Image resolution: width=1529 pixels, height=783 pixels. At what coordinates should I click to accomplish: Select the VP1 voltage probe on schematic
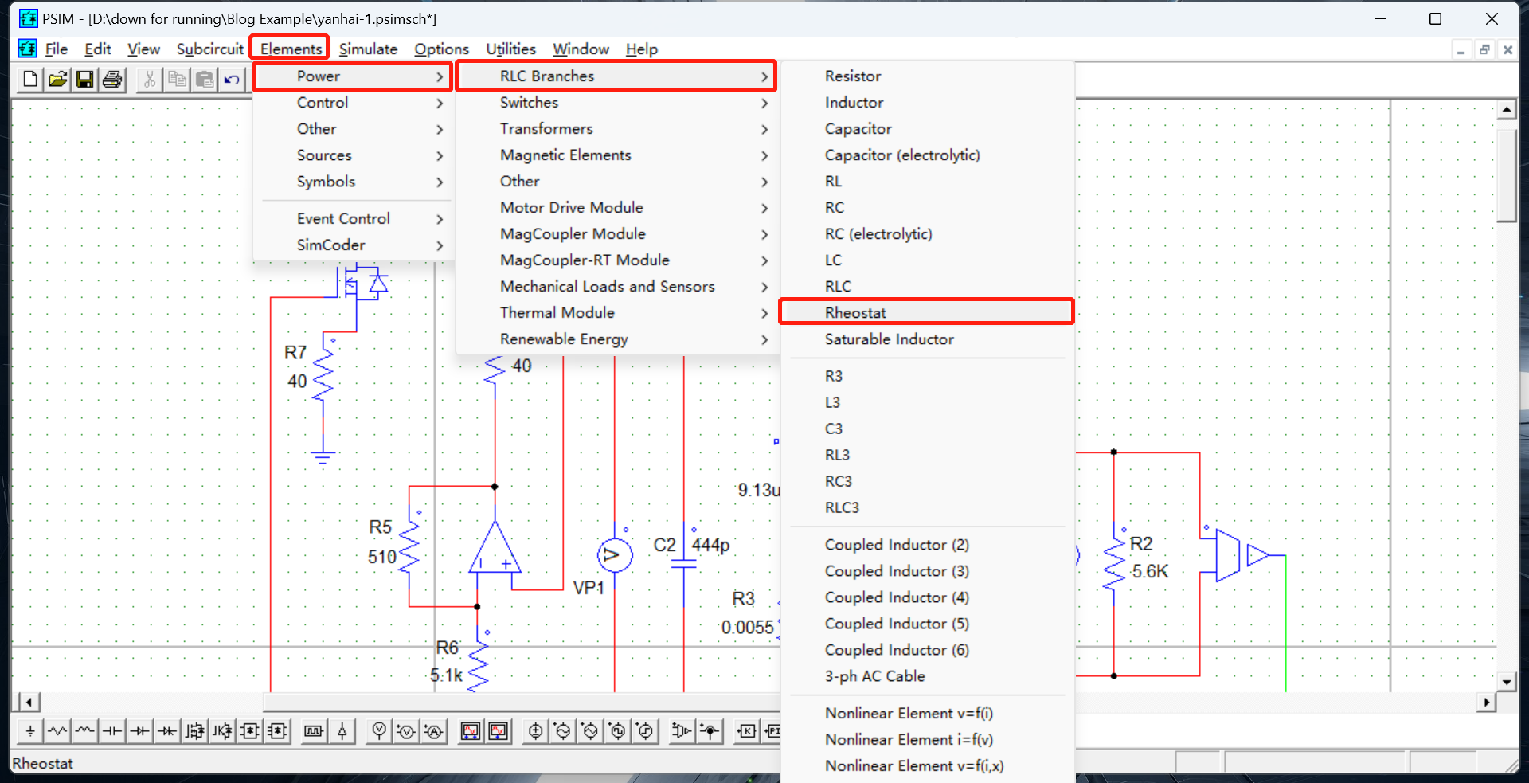[x=615, y=555]
